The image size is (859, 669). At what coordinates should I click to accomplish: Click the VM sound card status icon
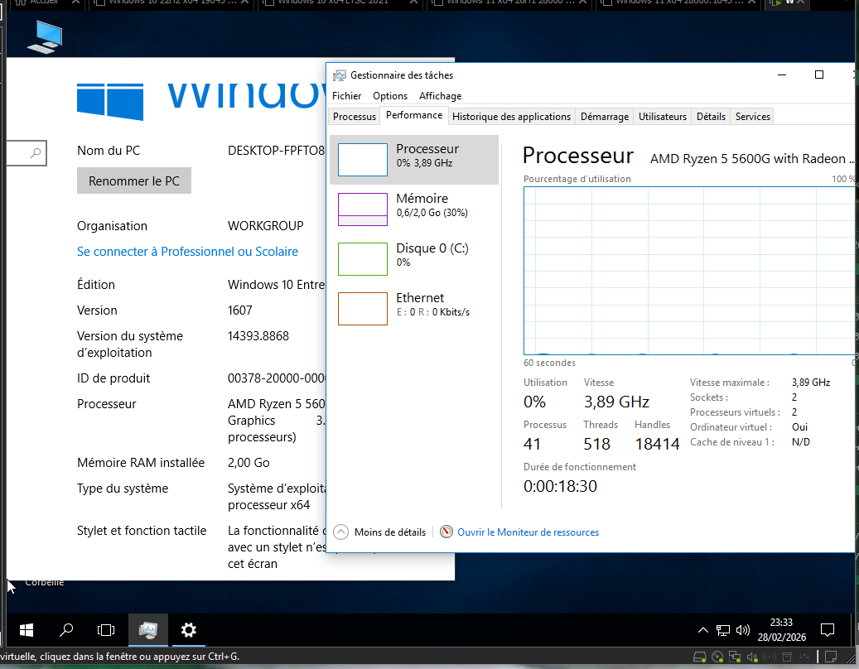752,657
